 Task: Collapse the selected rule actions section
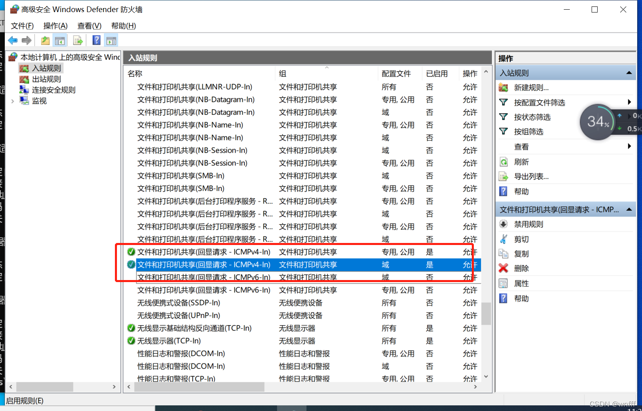click(629, 210)
